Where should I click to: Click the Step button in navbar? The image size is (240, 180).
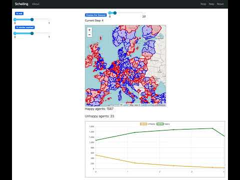pos(211,4)
